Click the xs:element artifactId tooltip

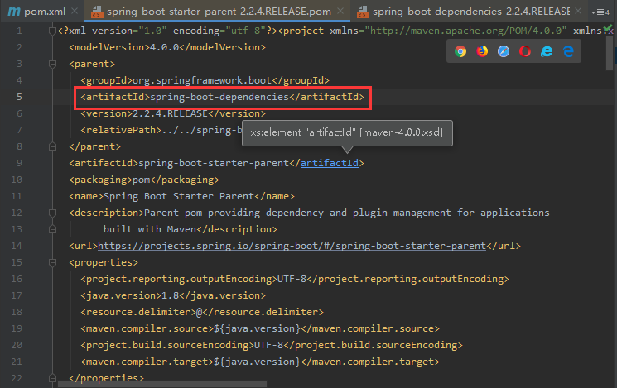(347, 133)
